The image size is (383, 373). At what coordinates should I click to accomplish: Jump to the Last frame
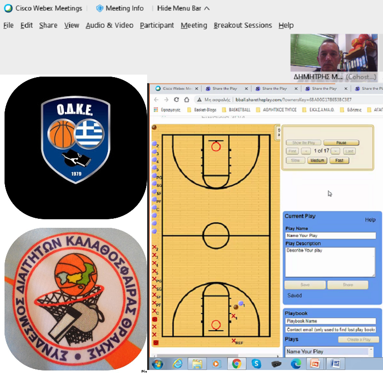349,151
